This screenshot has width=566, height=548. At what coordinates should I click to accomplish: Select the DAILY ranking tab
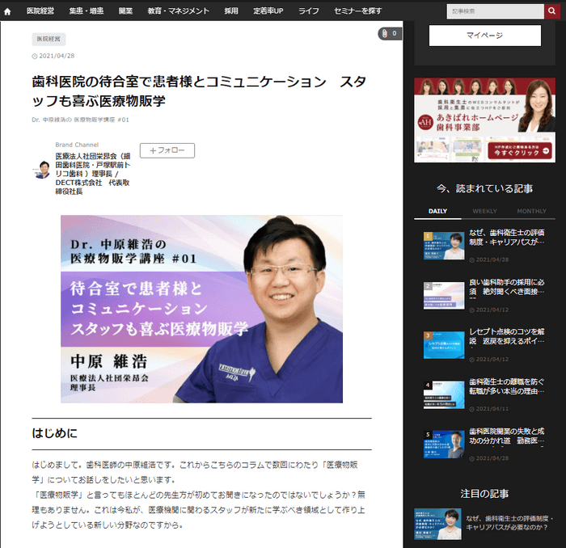[437, 211]
